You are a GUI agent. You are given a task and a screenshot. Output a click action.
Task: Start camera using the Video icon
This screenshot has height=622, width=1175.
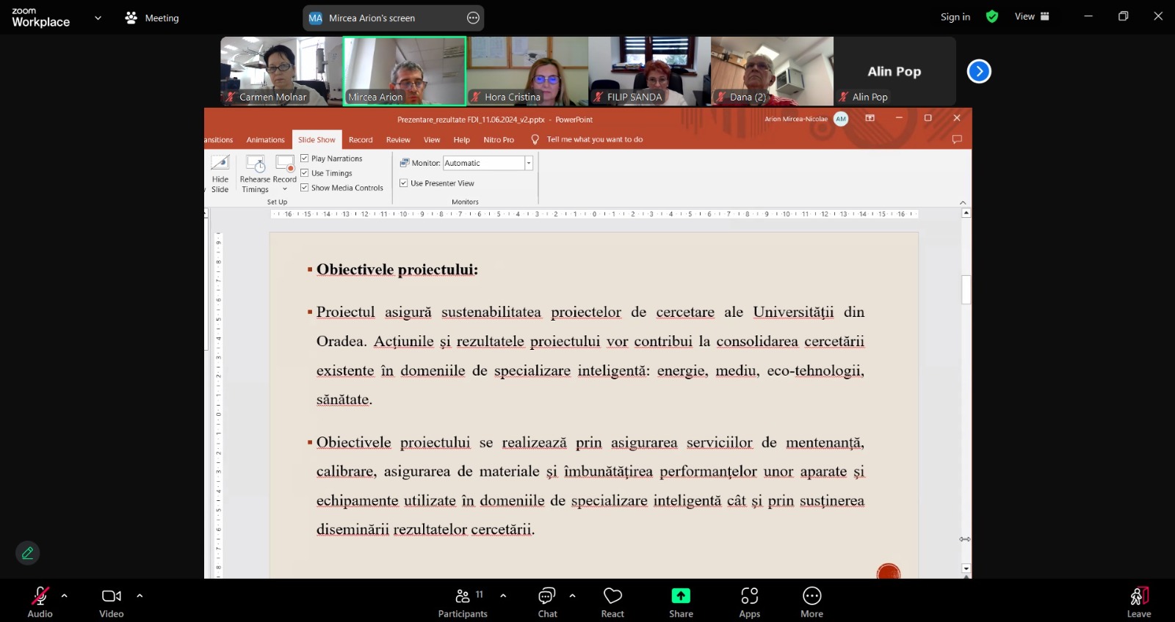[112, 596]
